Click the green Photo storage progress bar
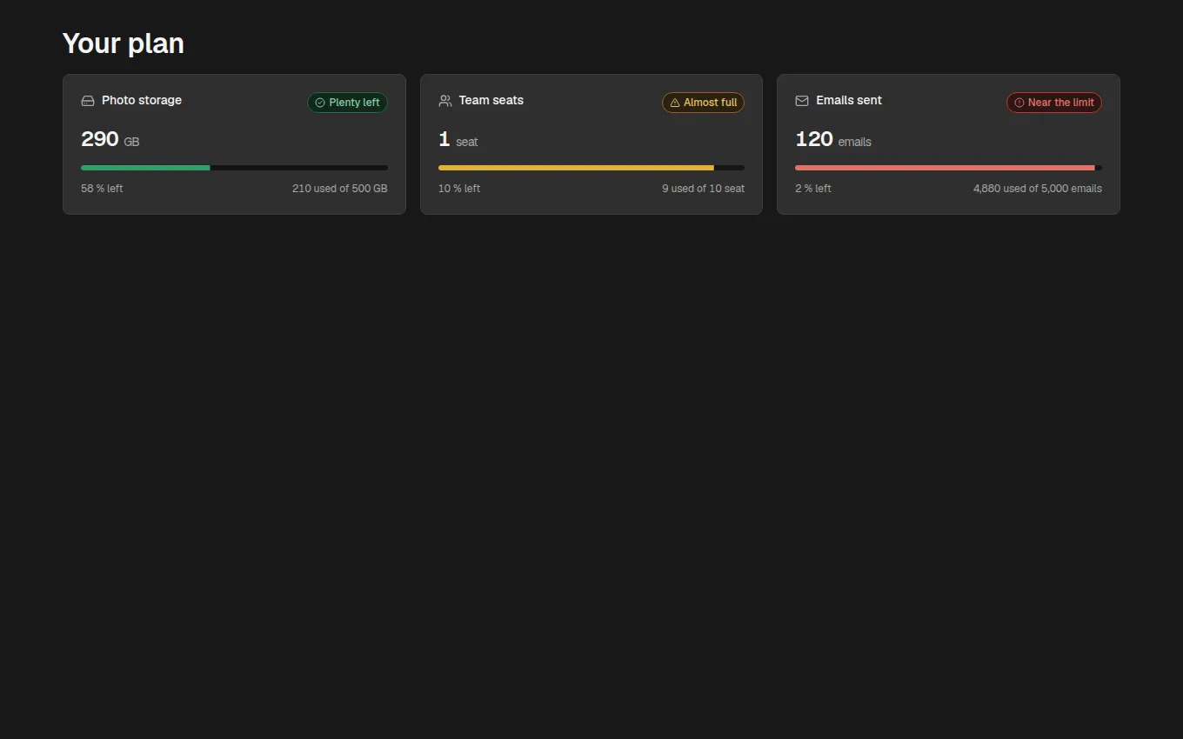Viewport: 1183px width, 739px height. [234, 168]
